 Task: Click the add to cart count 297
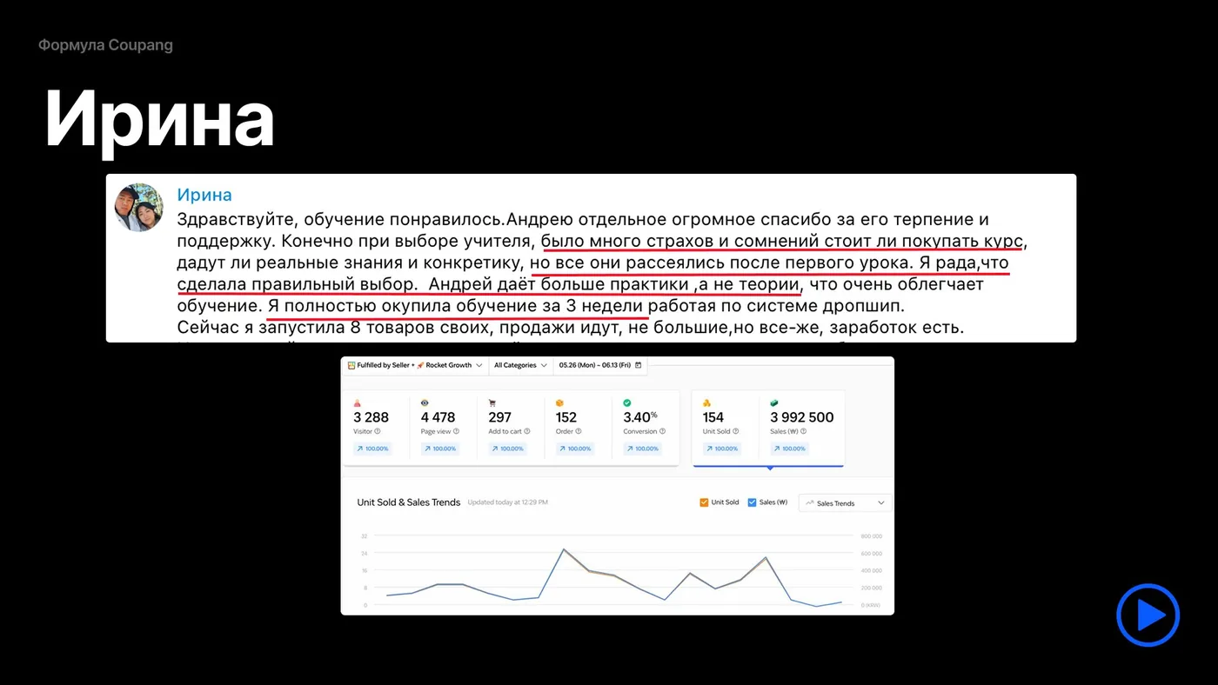point(499,417)
